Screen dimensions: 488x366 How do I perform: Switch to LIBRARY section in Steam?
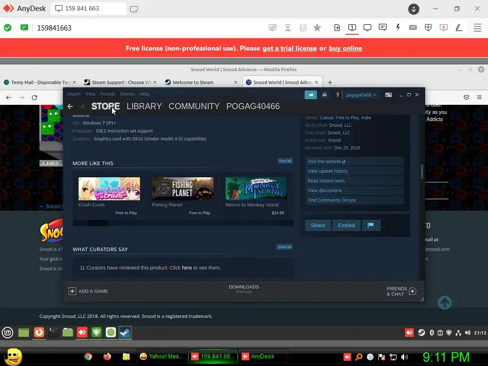[x=144, y=106]
